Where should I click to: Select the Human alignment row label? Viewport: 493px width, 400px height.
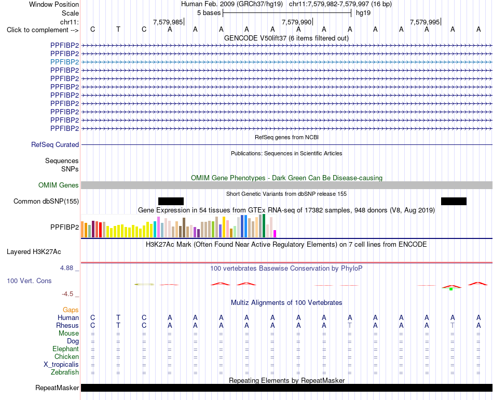68,317
